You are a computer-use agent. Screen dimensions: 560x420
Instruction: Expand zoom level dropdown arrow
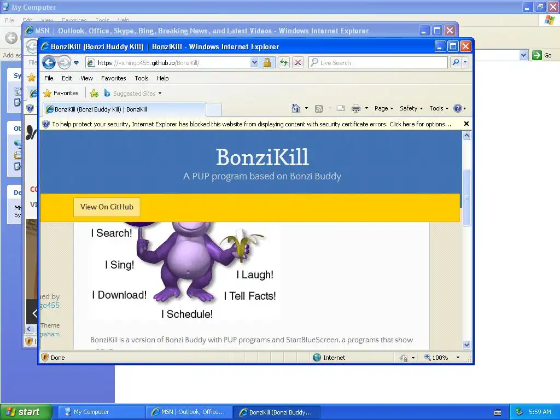point(458,358)
